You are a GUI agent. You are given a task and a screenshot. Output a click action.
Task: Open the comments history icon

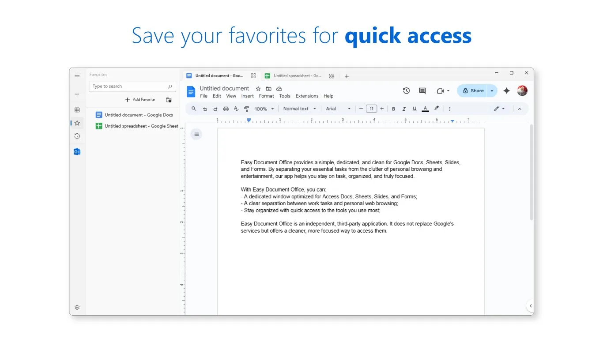pos(422,90)
